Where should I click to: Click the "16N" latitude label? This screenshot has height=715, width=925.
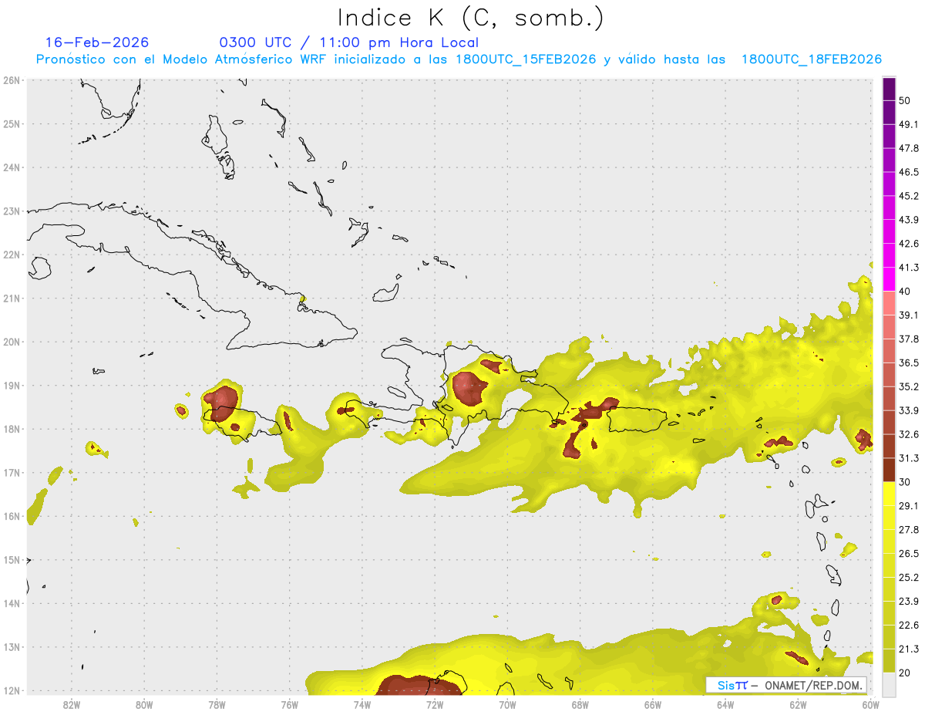tap(12, 516)
